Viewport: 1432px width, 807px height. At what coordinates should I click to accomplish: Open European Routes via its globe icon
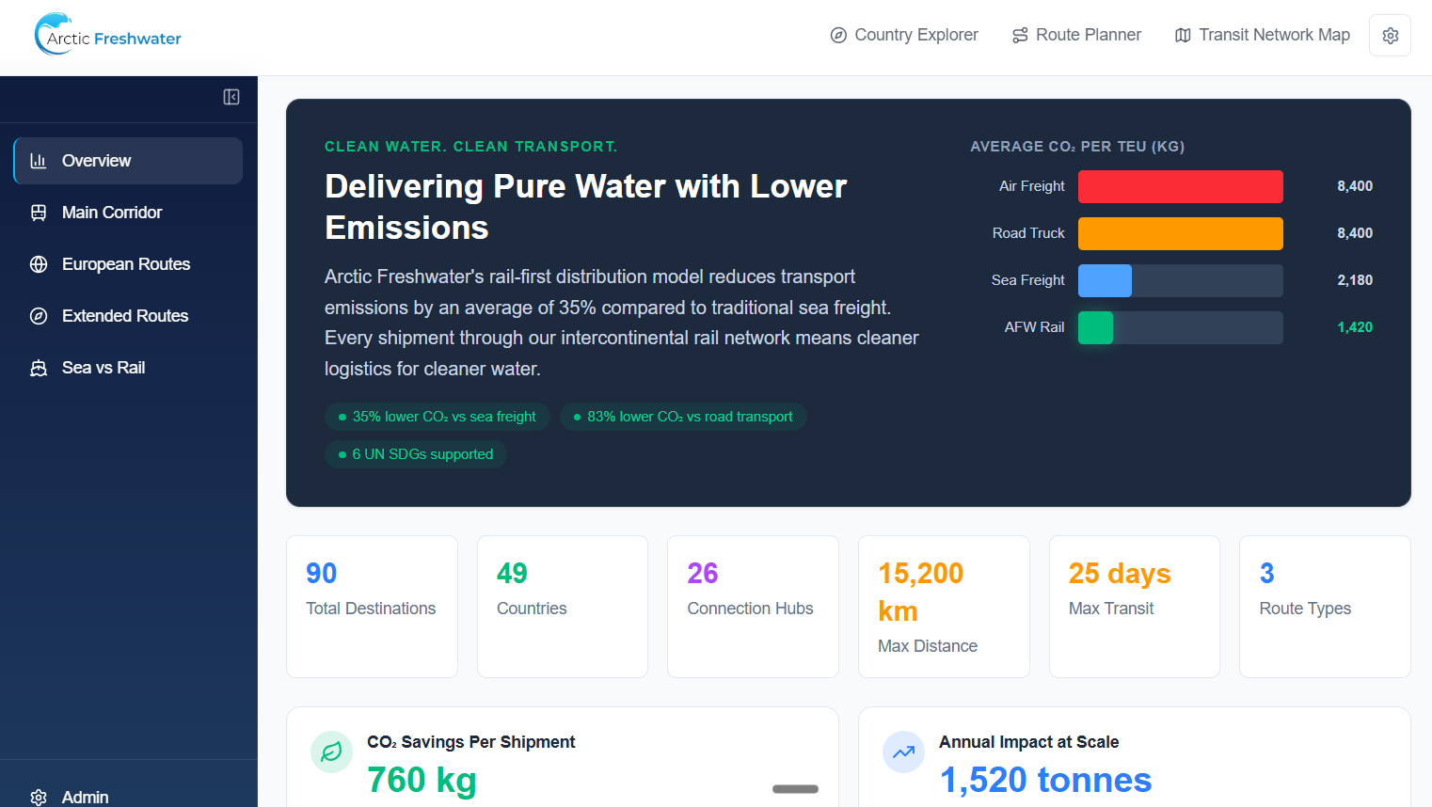pyautogui.click(x=38, y=263)
